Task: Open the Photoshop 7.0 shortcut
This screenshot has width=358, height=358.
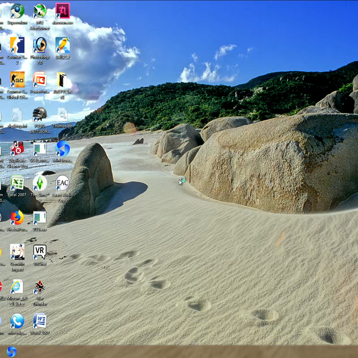Action: tap(40, 45)
